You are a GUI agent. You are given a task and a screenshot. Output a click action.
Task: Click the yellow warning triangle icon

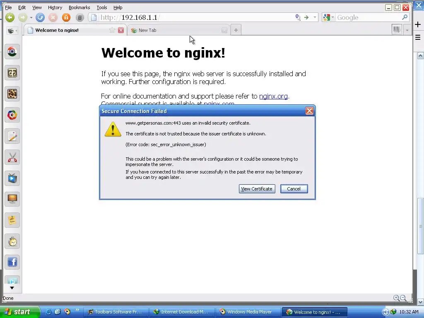pyautogui.click(x=113, y=129)
